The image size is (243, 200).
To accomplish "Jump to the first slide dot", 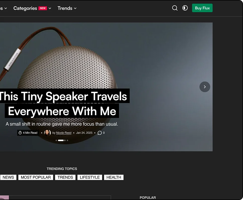I will click(x=56, y=140).
